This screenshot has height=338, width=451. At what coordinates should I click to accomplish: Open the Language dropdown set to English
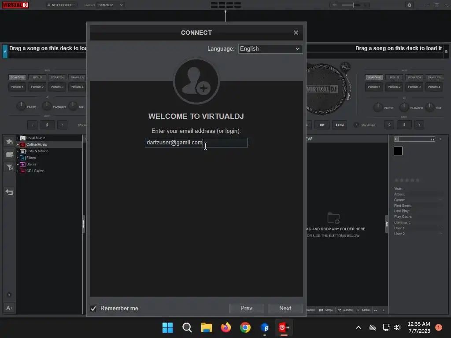pos(270,48)
